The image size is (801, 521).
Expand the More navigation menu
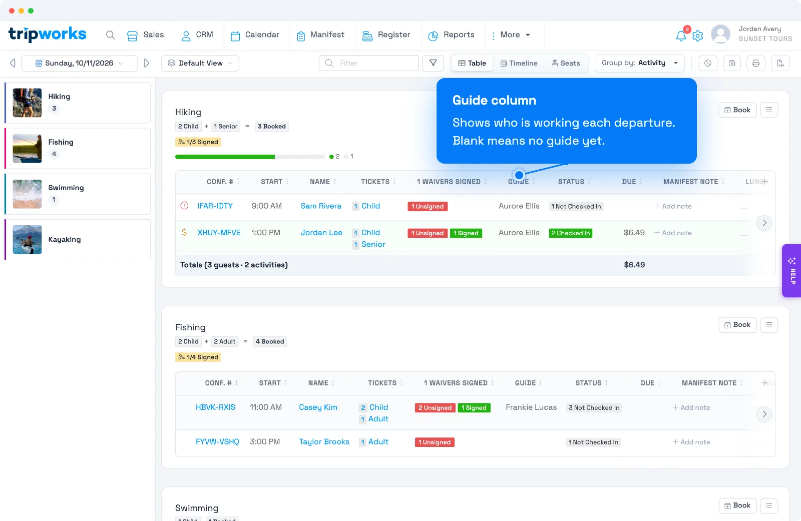(510, 35)
